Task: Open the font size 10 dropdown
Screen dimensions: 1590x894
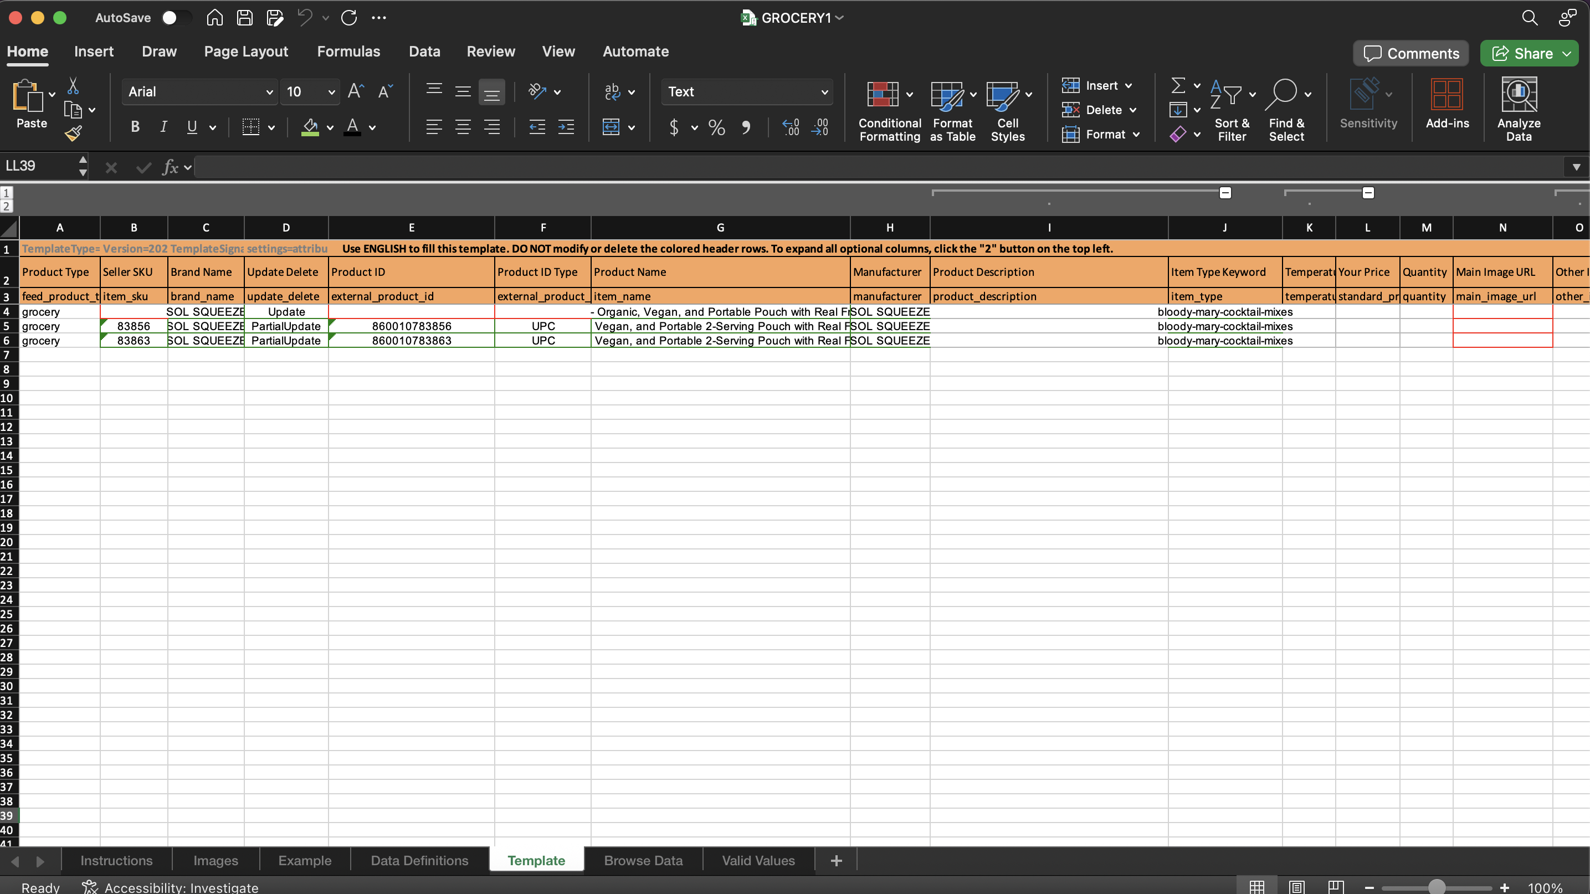Action: click(x=331, y=92)
